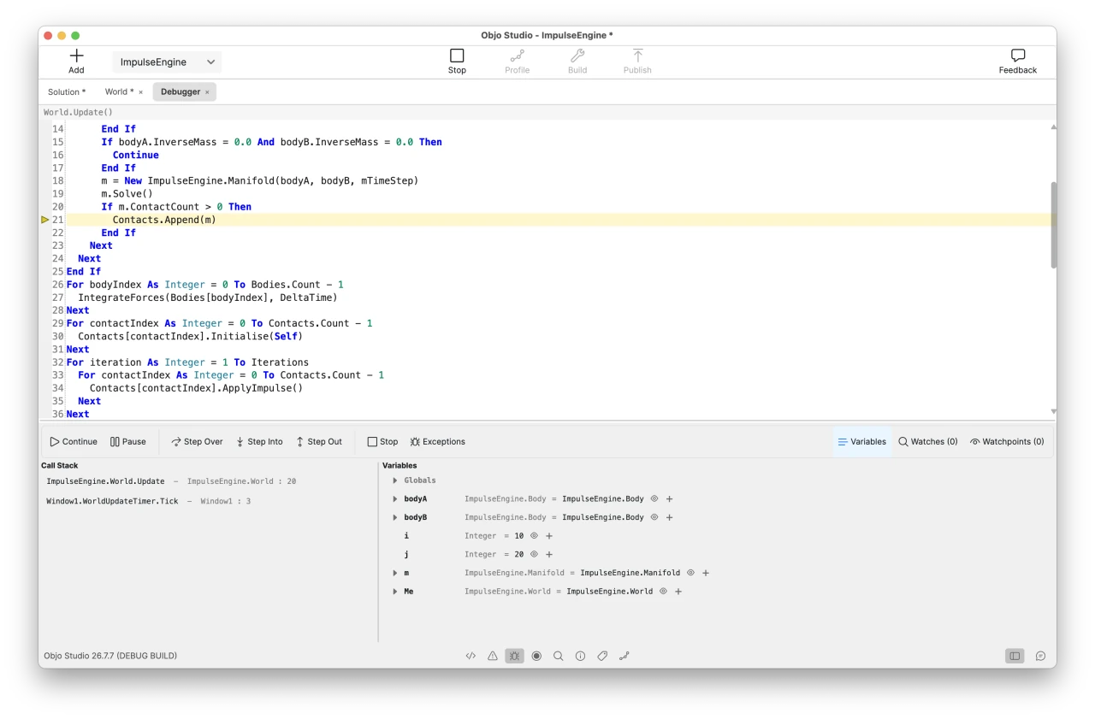
Task: Click the profiler graph icon in status bar
Action: [x=624, y=657]
